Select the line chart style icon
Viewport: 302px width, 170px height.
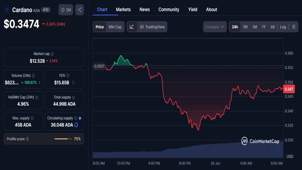click(x=132, y=27)
